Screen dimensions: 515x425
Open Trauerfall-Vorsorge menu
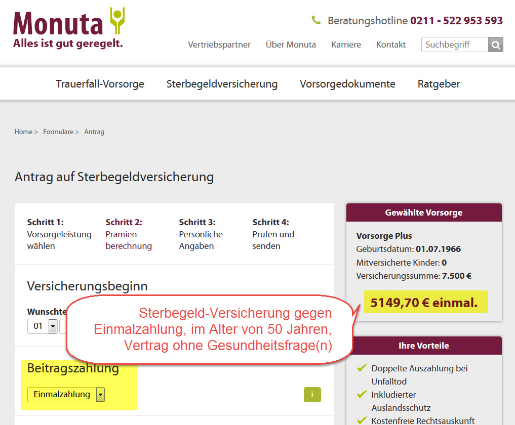click(100, 84)
